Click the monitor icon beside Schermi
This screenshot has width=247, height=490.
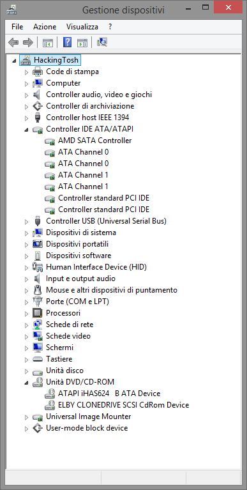[x=38, y=348]
